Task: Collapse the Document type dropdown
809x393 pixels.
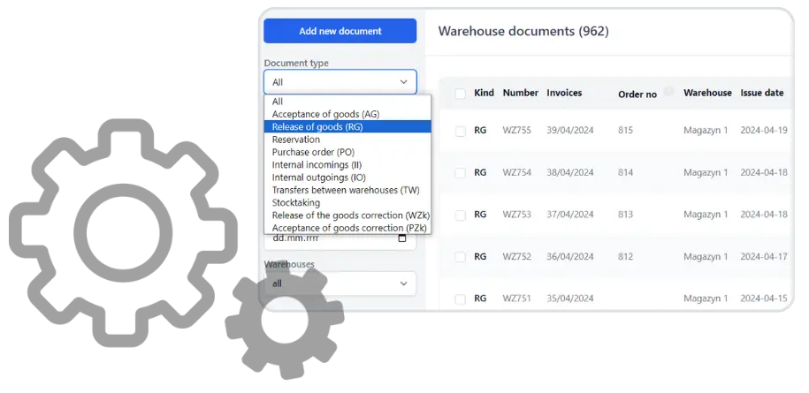Action: point(340,82)
